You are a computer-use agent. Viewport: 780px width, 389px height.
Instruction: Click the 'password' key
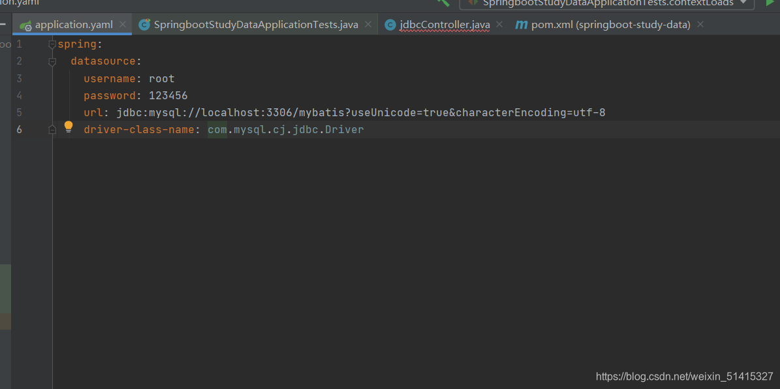click(110, 95)
